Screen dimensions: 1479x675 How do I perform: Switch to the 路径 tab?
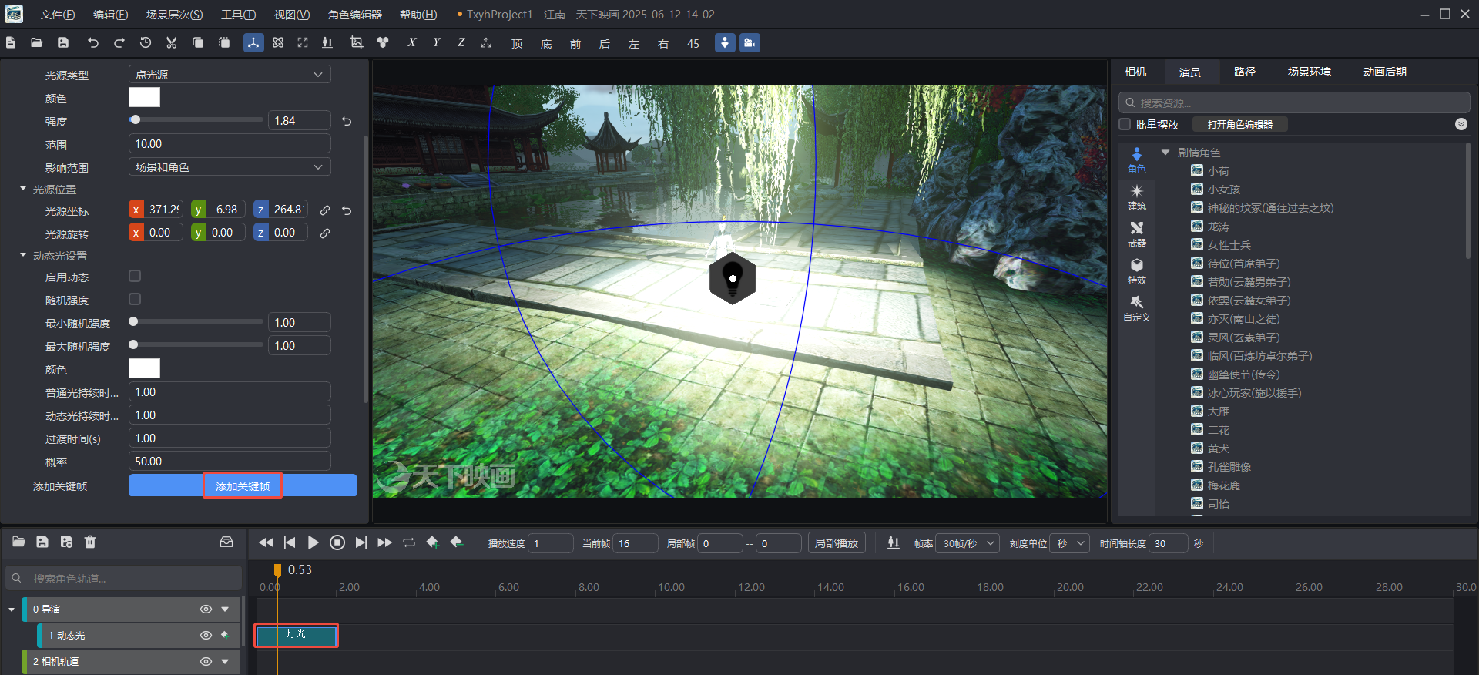click(1245, 72)
